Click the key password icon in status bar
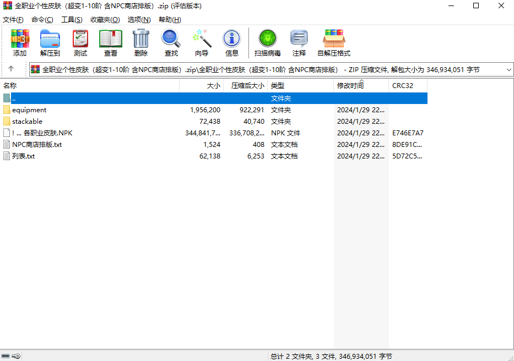Image resolution: width=514 pixels, height=361 pixels. coord(16,356)
